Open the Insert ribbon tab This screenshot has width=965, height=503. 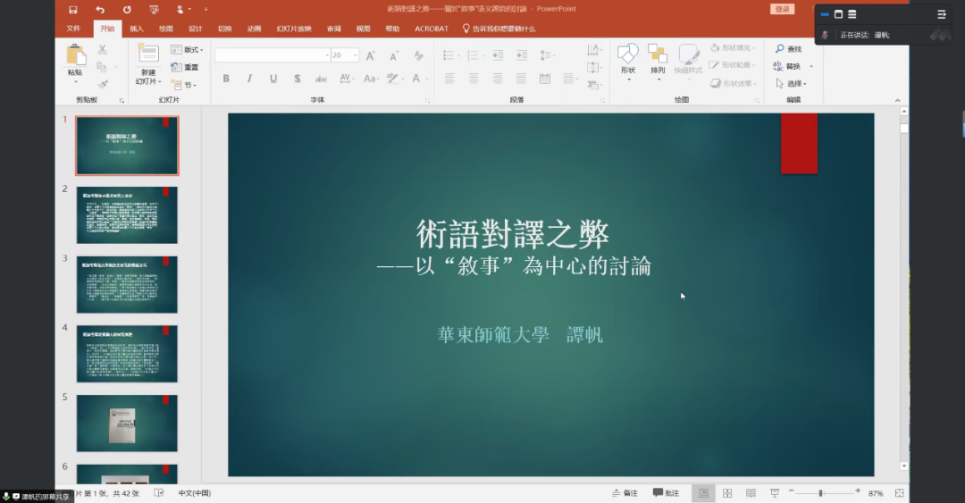[x=136, y=29]
